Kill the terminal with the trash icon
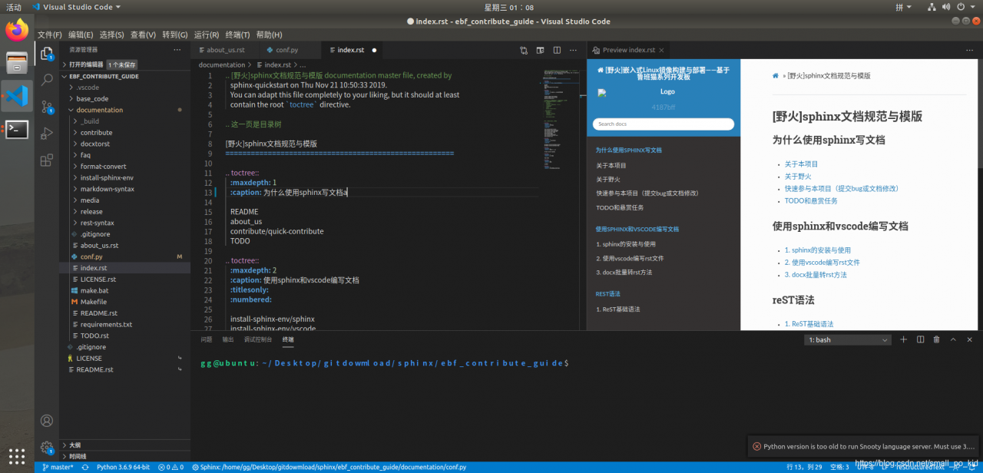Viewport: 983px width, 473px height. pyautogui.click(x=936, y=339)
